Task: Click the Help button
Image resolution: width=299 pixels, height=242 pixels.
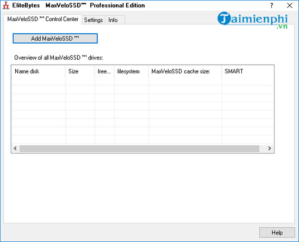Action: [x=277, y=232]
